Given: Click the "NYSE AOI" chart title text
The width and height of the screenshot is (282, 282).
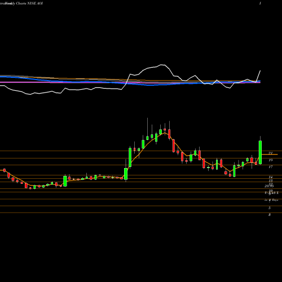Looking at the screenshot, I should [35, 3].
